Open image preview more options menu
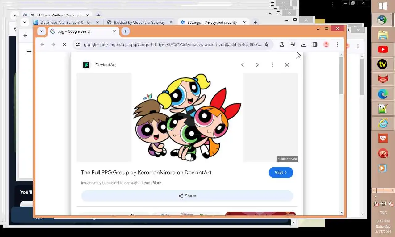The height and width of the screenshot is (237, 395). (x=272, y=65)
